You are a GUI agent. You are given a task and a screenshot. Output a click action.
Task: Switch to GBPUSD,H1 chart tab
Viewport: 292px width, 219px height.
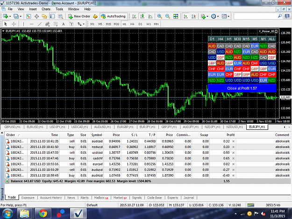12,127
